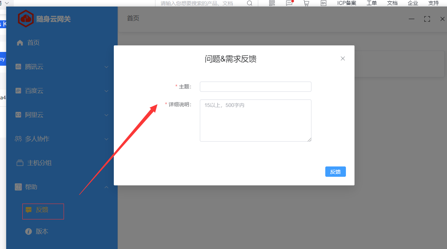Click the 百度云 icon in the sidebar
This screenshot has width=447, height=249.
click(x=18, y=91)
